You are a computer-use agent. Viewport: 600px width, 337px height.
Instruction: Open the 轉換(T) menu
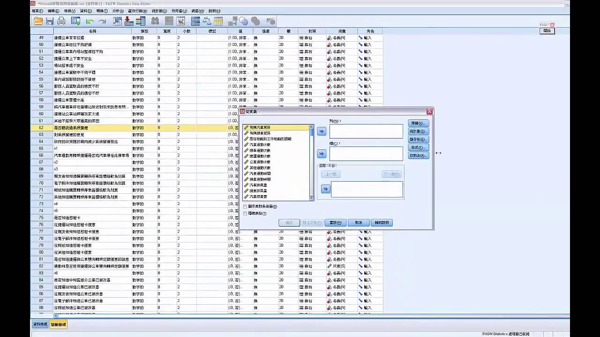(x=102, y=11)
